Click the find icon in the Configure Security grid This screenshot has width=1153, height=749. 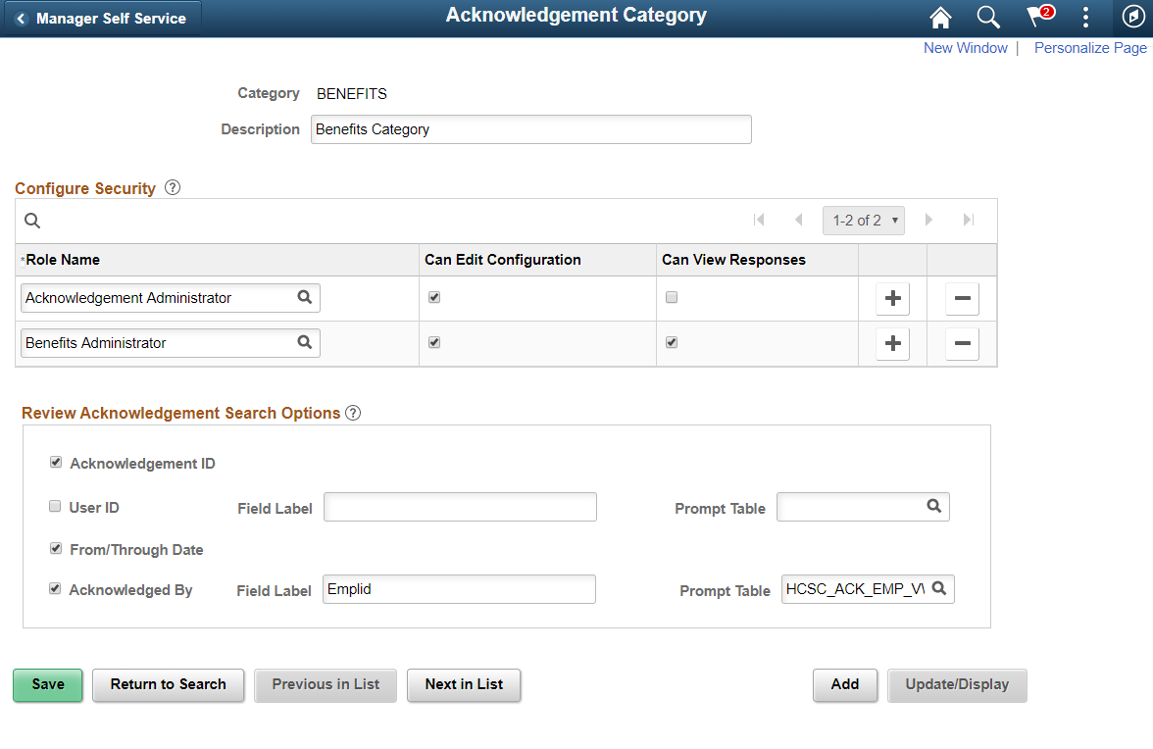[31, 220]
